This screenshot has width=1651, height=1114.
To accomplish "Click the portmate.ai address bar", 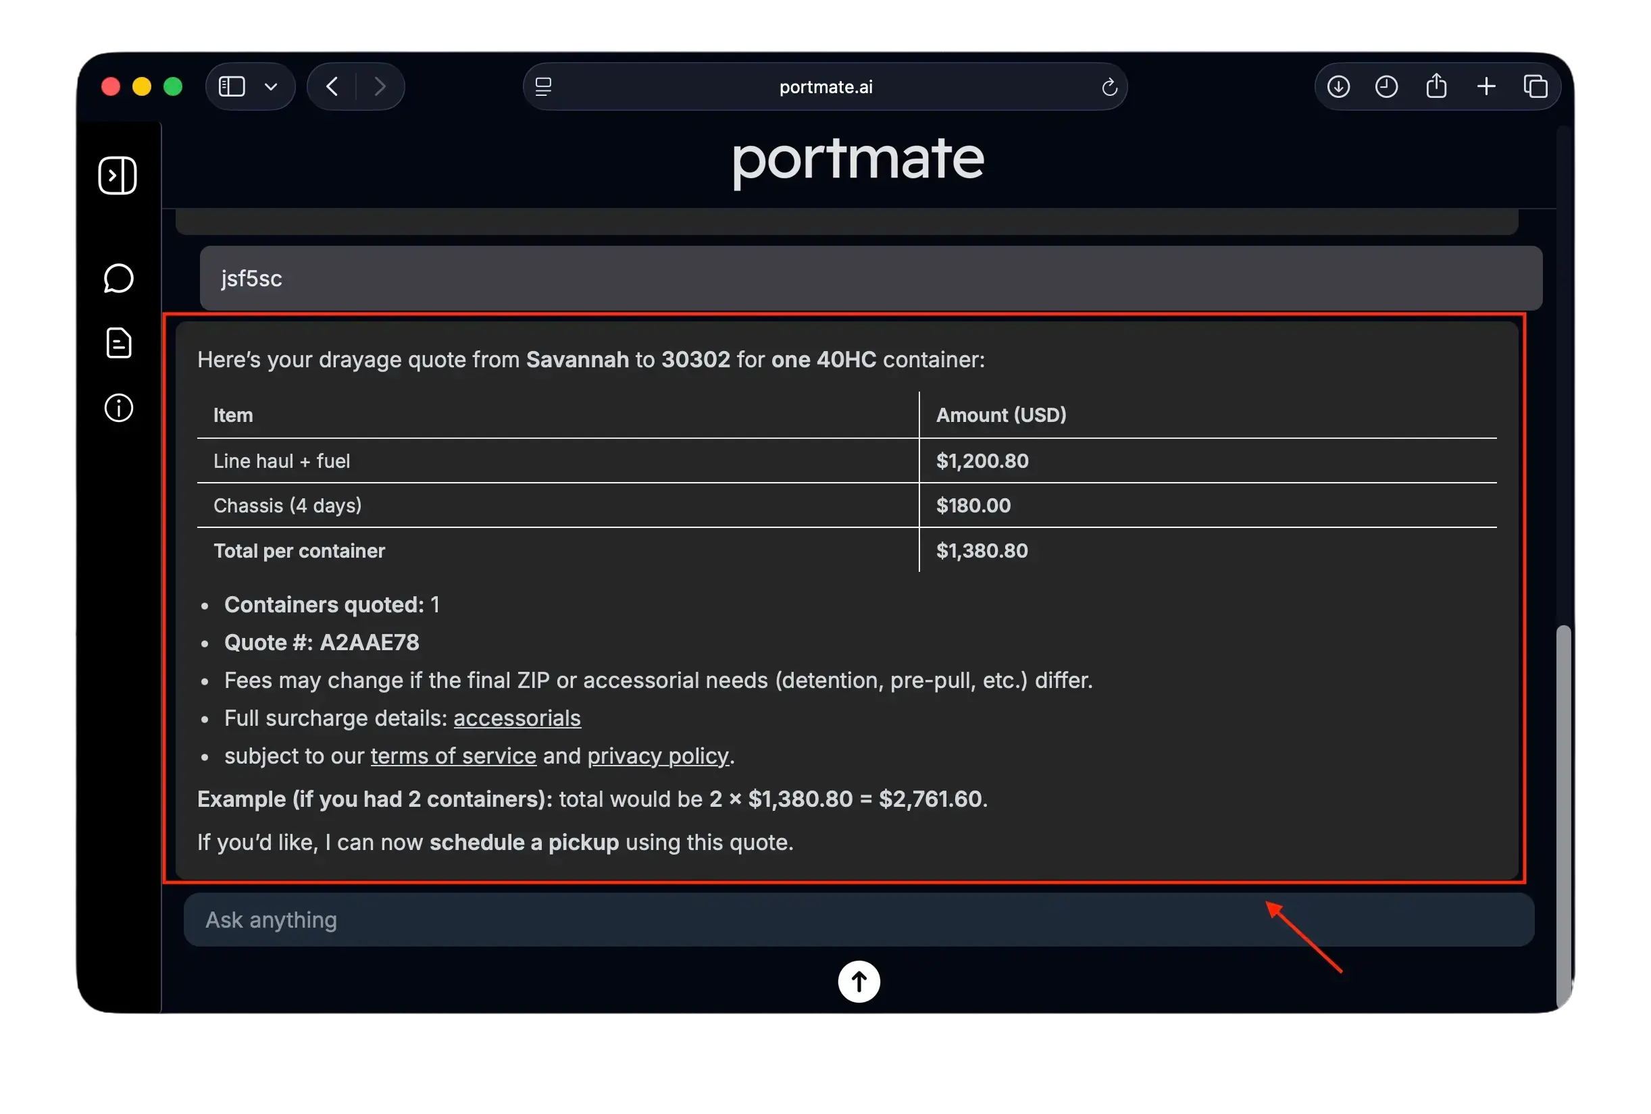I will tap(825, 86).
